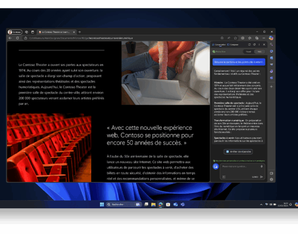Click the Arrêter de répondre button
This screenshot has width=298, height=234.
tap(238, 152)
